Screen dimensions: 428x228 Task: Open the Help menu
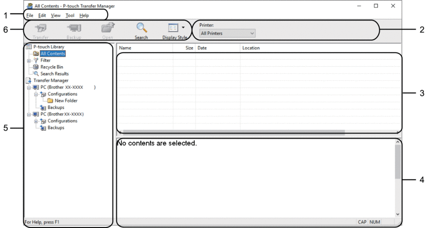coord(84,16)
